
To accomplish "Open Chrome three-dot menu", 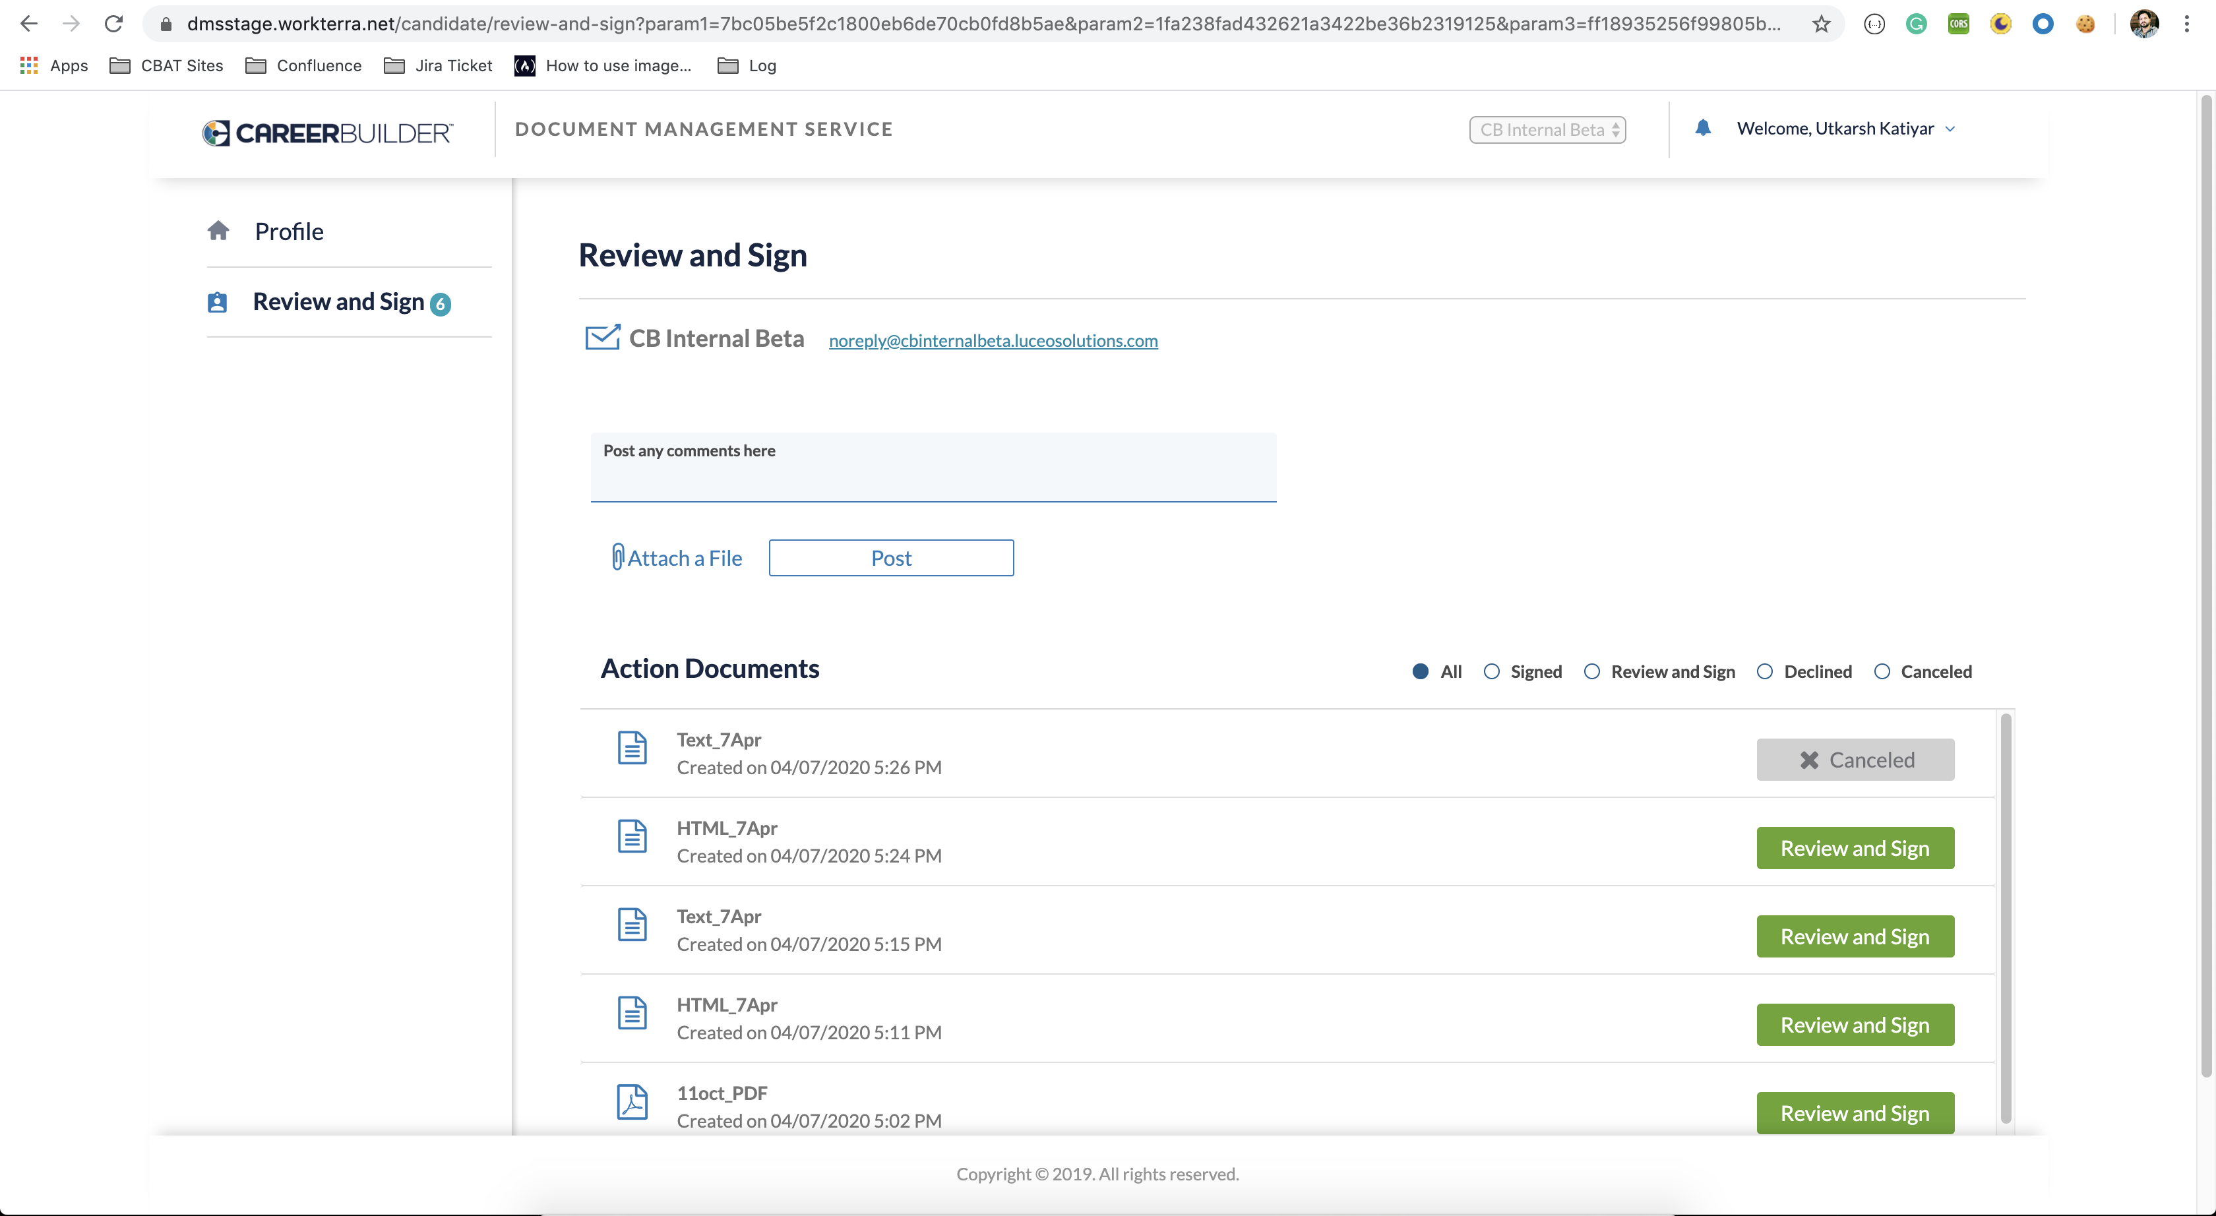I will coord(2187,24).
